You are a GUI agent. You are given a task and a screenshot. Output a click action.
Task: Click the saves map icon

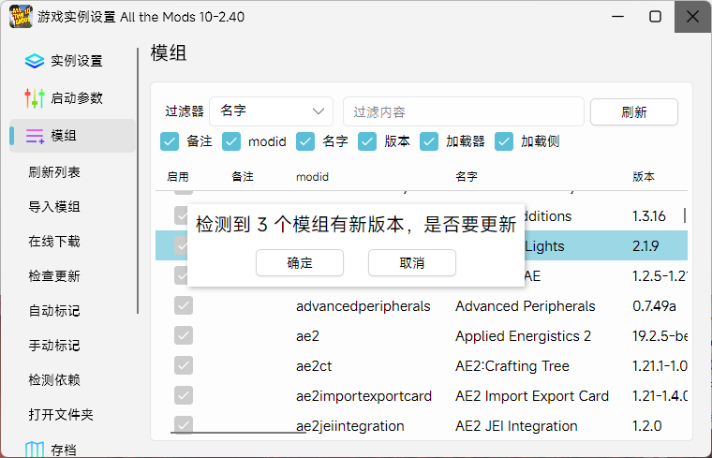point(35,451)
